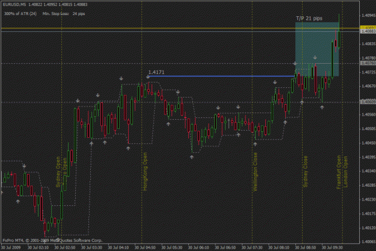Image resolution: width=376 pixels, height=251 pixels.
Task: Click the '30 Jul 04:50' time label
Action: click(145, 247)
